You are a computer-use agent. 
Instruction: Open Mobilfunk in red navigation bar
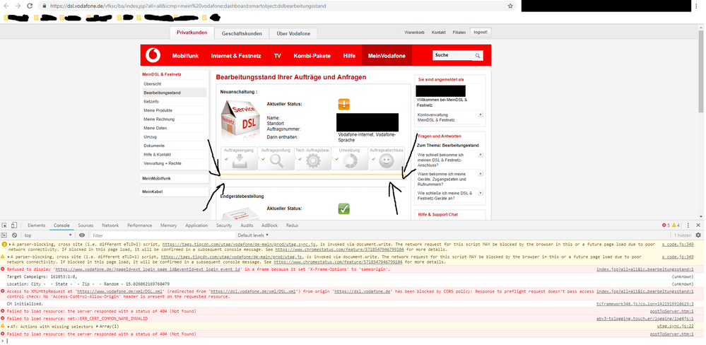click(x=185, y=56)
